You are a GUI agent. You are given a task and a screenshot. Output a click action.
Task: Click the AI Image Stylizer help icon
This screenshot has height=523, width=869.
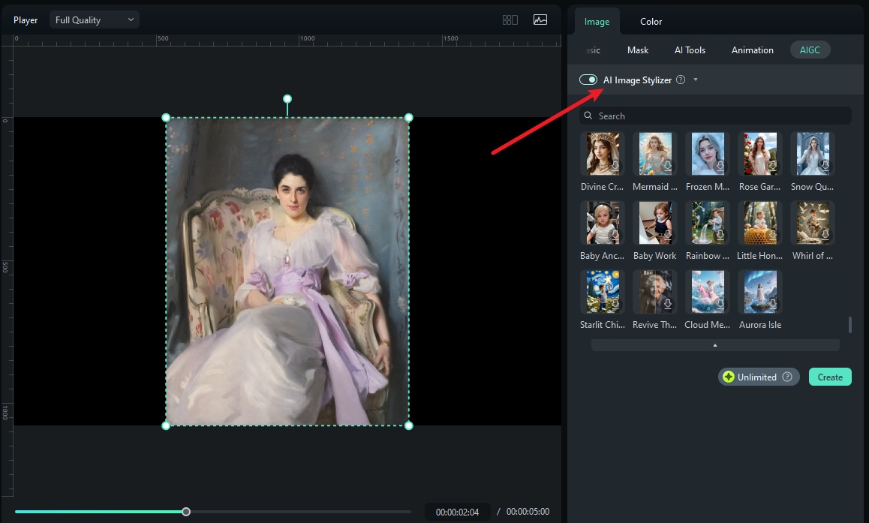click(681, 80)
